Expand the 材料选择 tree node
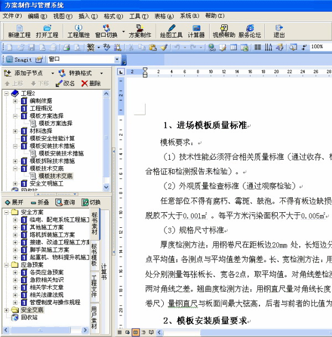The image size is (332, 337). click(15, 131)
